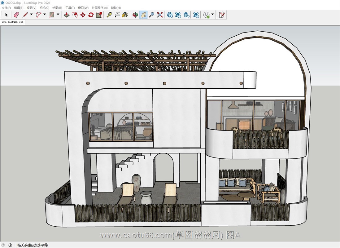340x248 pixels.
Task: Expand the Arc tool options arrow
Action: pyautogui.click(x=45, y=14)
